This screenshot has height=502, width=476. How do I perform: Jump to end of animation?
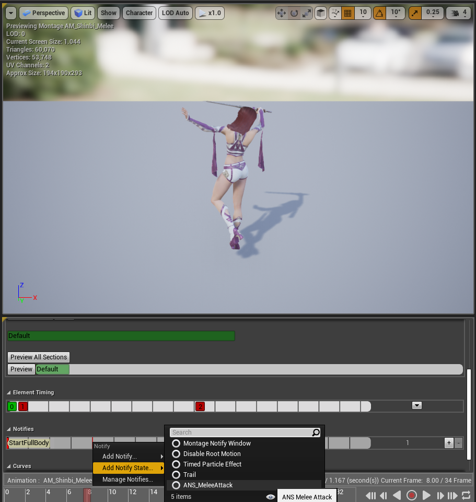click(x=452, y=496)
